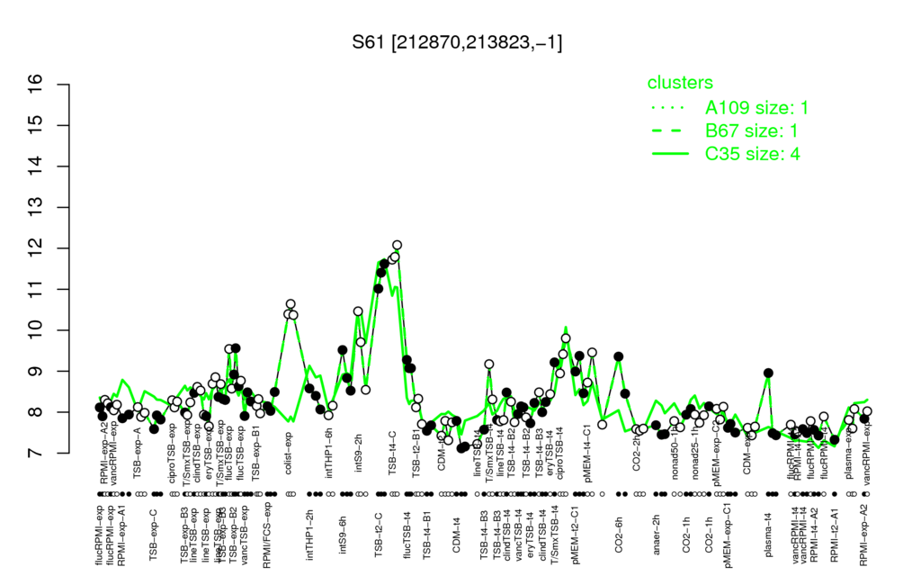Click the 'pMEM-t4-C1' sample label
This screenshot has width=921, height=576.
[x=588, y=454]
